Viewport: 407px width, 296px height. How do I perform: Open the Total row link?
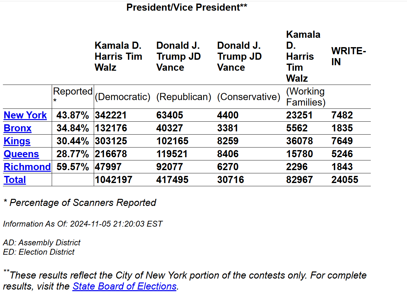point(15,180)
